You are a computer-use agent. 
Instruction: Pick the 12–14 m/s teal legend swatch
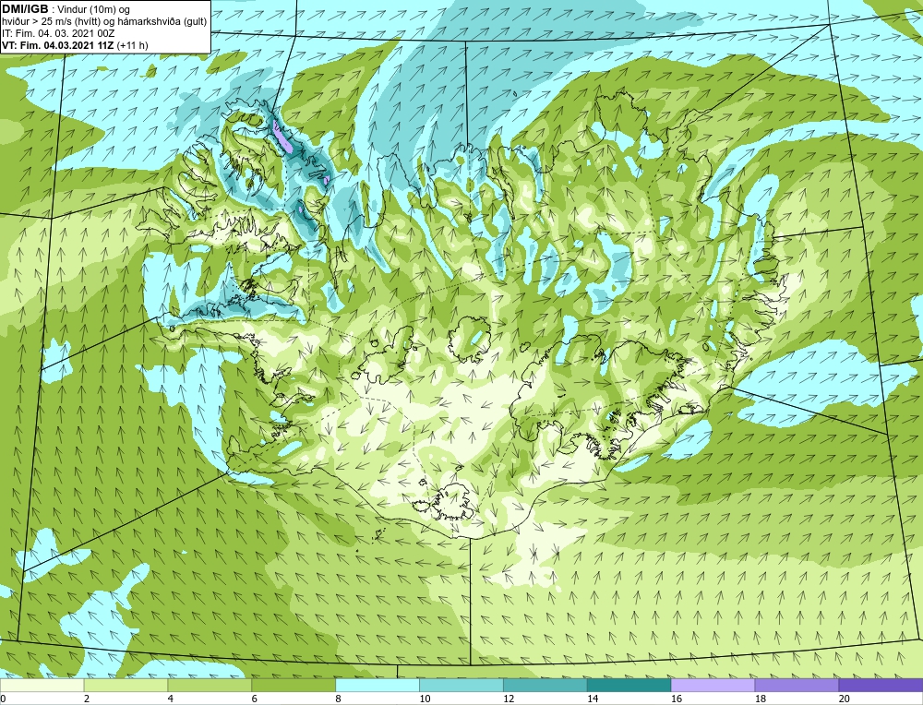click(545, 686)
